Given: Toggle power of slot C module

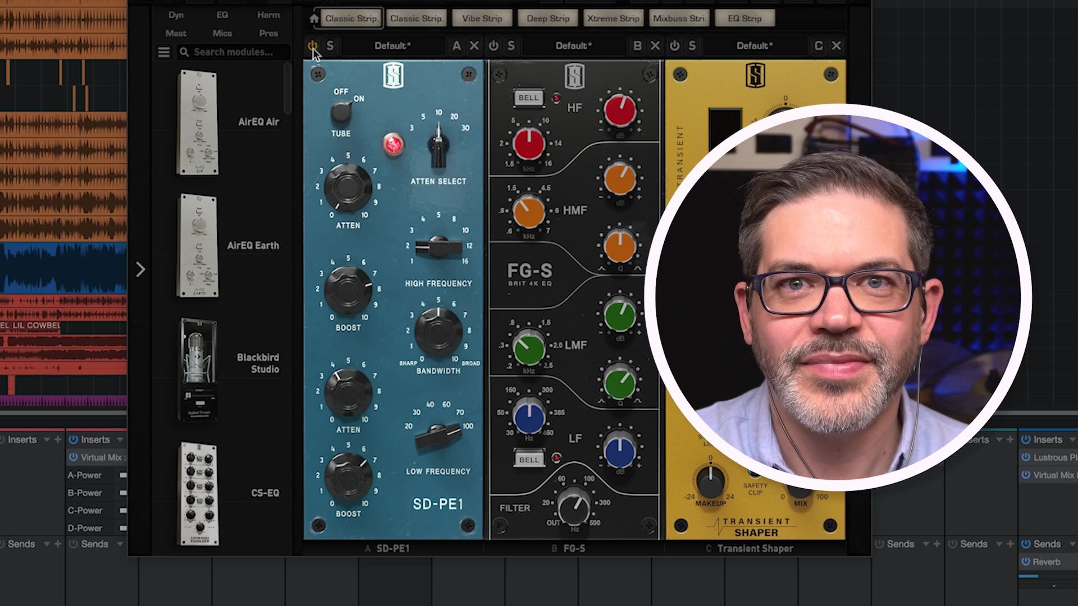Looking at the screenshot, I should coord(674,45).
